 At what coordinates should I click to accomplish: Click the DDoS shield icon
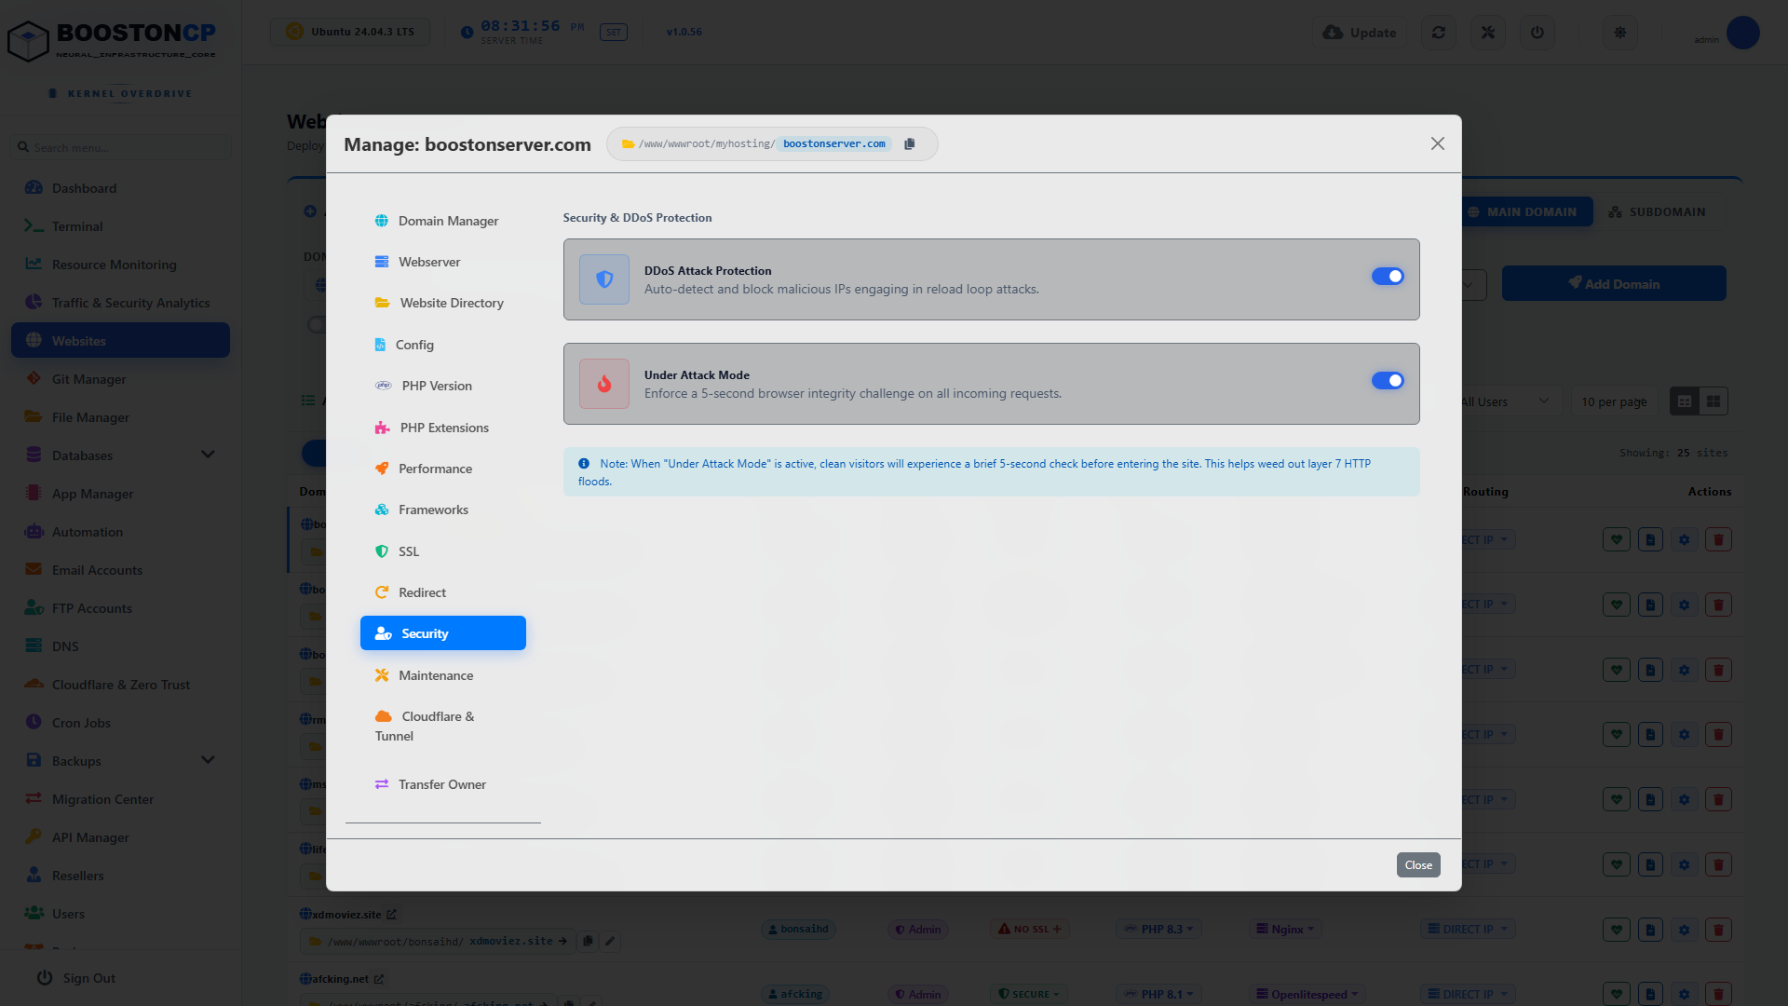604,279
